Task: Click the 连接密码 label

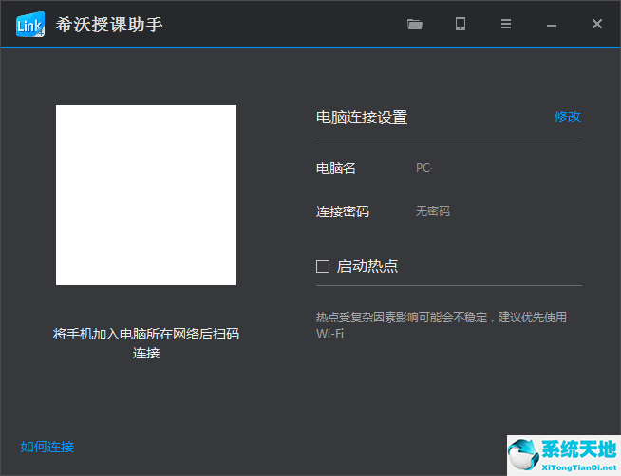Action: [343, 211]
